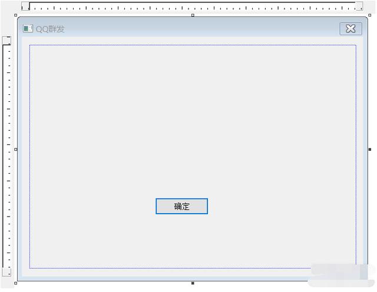Click the bottom margin handle on vertical ruler
The width and height of the screenshot is (377, 292).
(6, 272)
